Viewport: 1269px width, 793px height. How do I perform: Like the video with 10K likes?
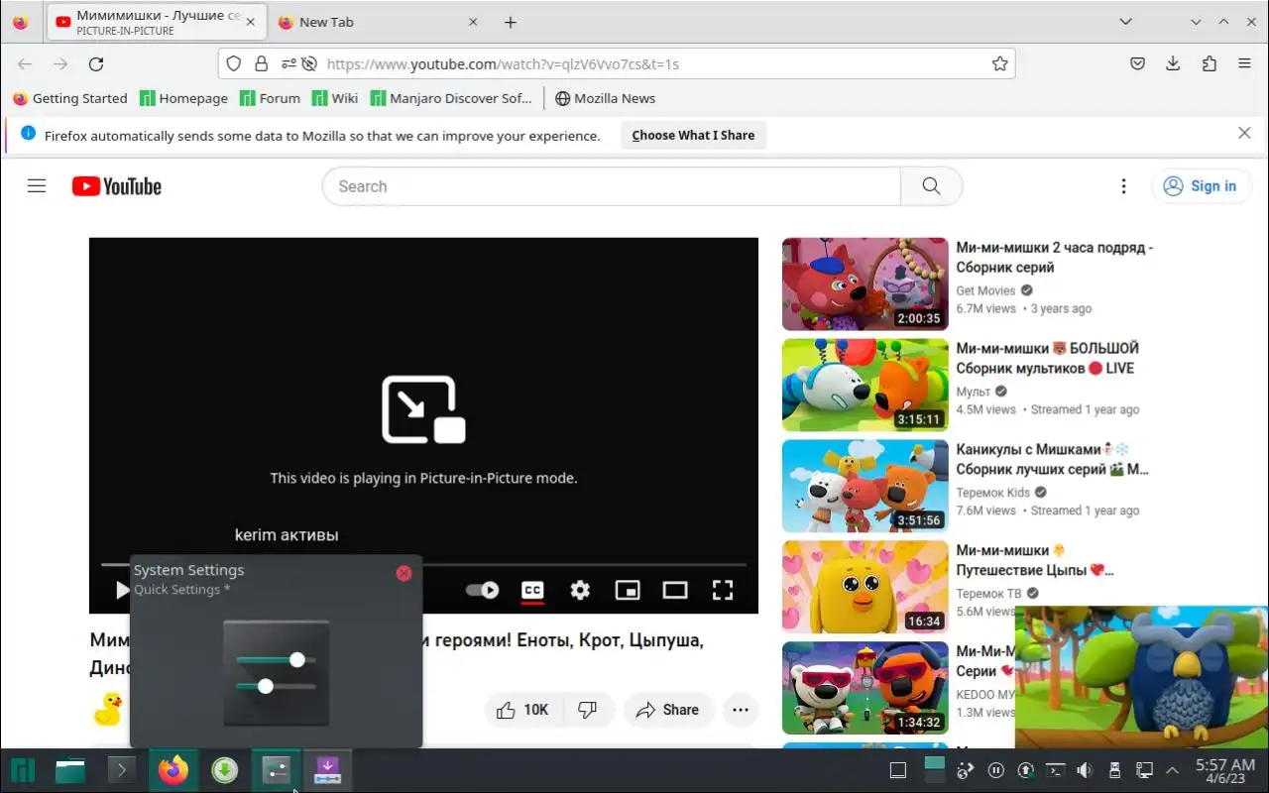(x=522, y=710)
